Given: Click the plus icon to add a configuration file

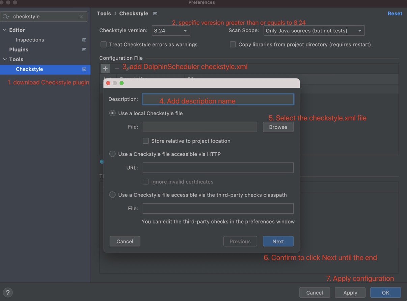Looking at the screenshot, I should [105, 68].
